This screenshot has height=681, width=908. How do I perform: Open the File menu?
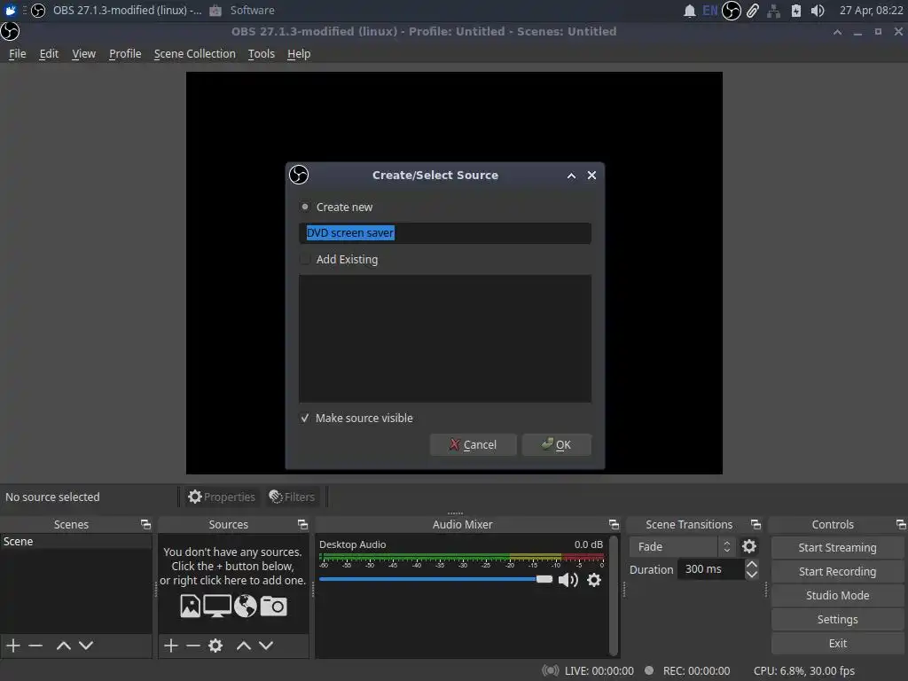(18, 54)
